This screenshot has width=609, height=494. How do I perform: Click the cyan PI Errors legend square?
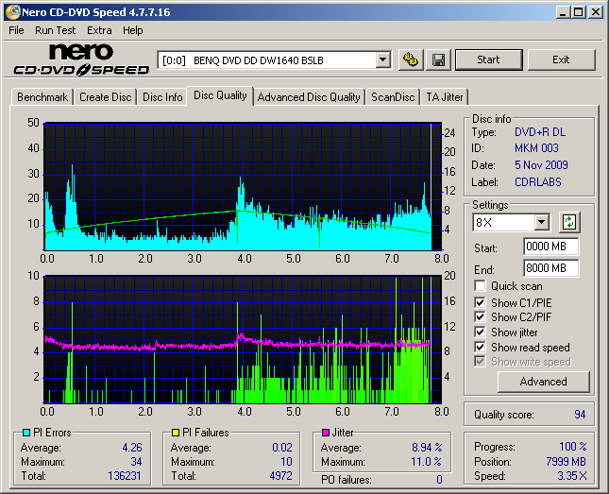[x=25, y=433]
